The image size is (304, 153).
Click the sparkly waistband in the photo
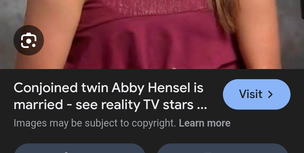[161, 8]
